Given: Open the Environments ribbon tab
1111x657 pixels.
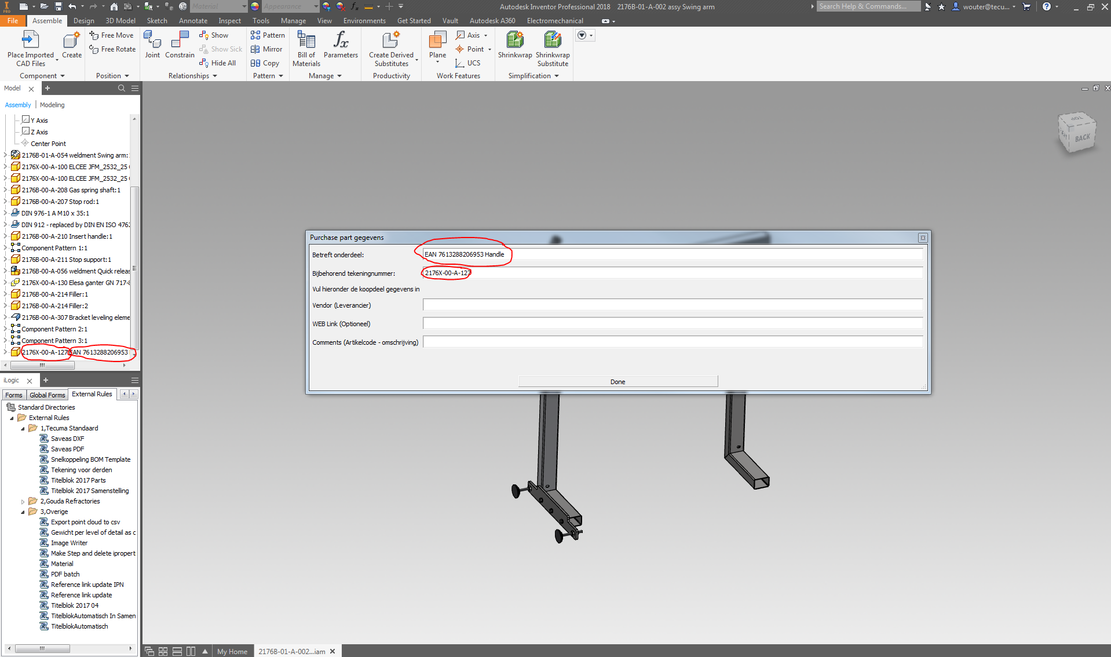Looking at the screenshot, I should click(364, 20).
